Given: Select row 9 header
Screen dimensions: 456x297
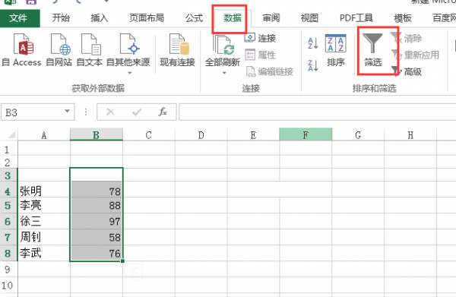Looking at the screenshot, I should coord(8,270).
